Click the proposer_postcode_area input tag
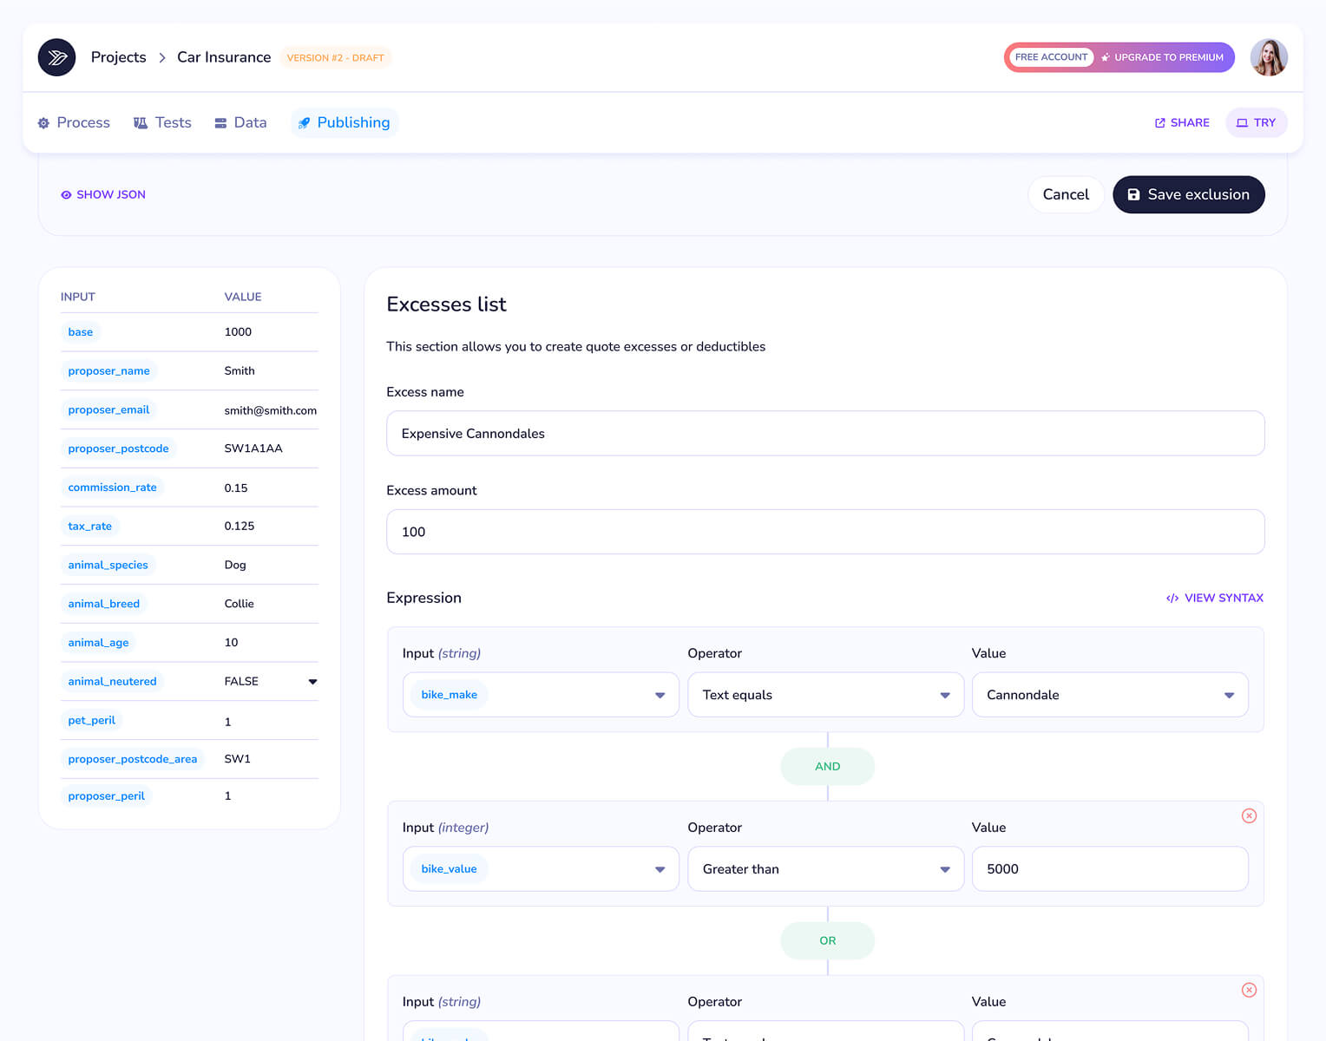 tap(133, 759)
